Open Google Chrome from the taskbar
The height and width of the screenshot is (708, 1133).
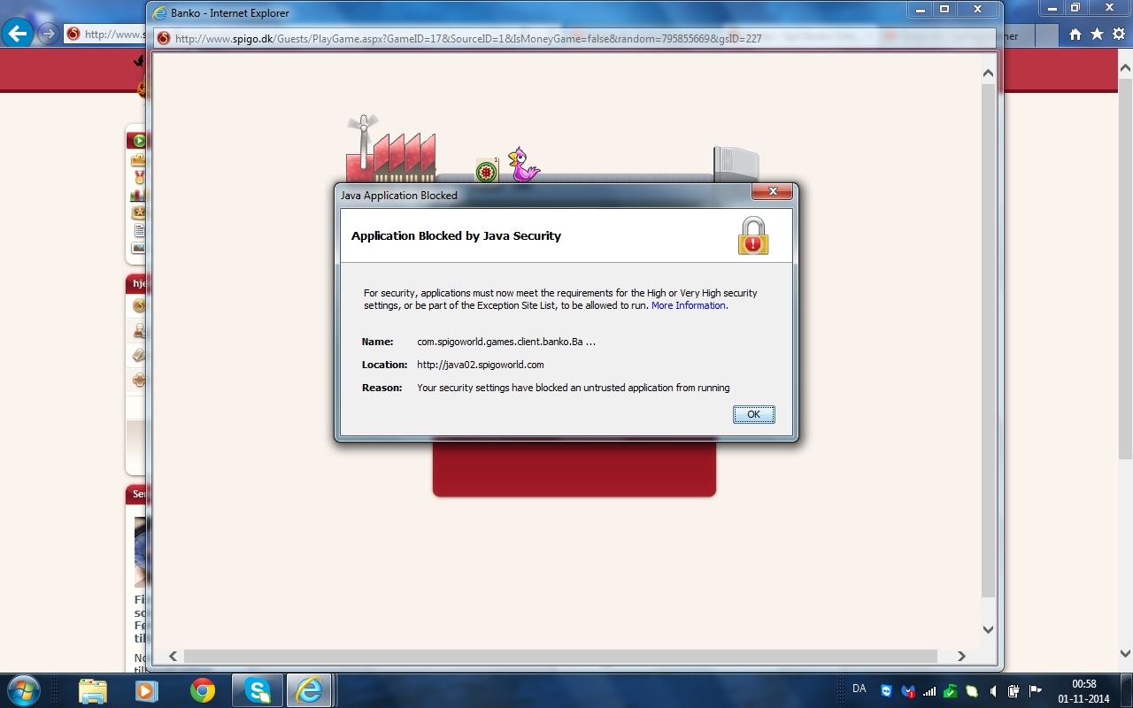coord(202,689)
